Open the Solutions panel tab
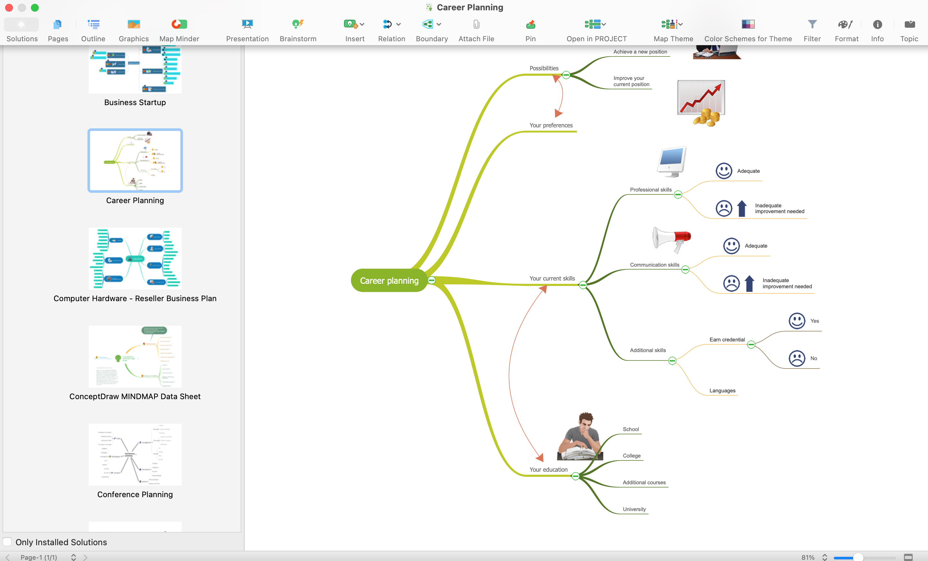Screen dimensions: 928x561 [x=22, y=25]
